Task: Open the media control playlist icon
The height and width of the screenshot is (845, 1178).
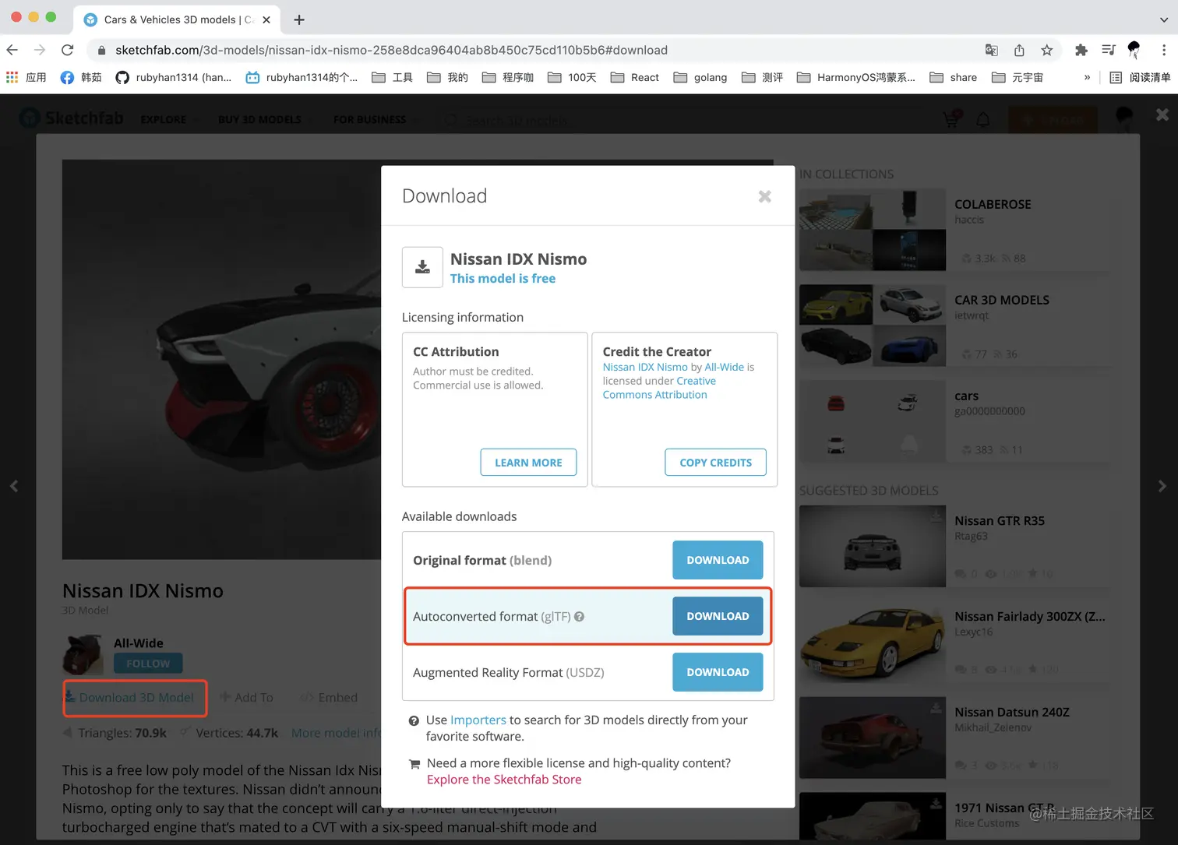Action: point(1108,50)
